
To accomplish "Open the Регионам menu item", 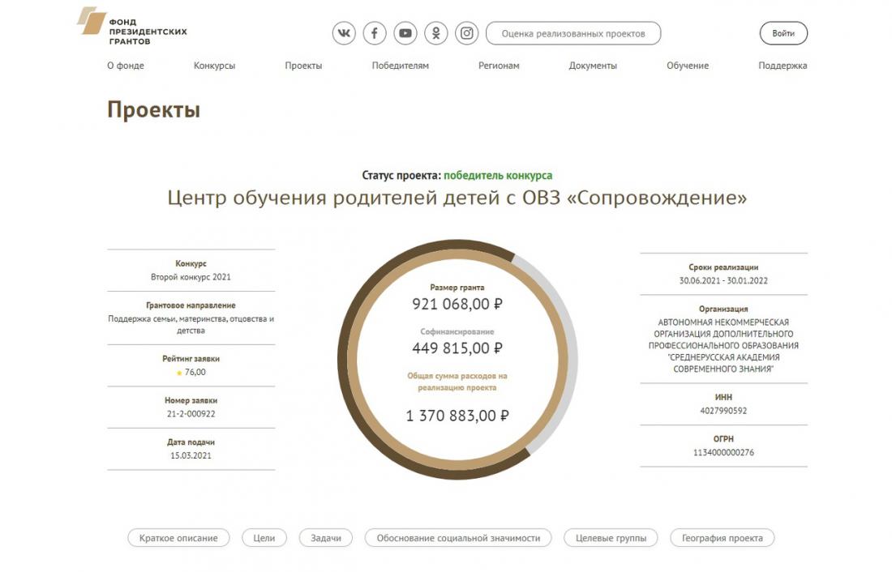I will [x=499, y=66].
